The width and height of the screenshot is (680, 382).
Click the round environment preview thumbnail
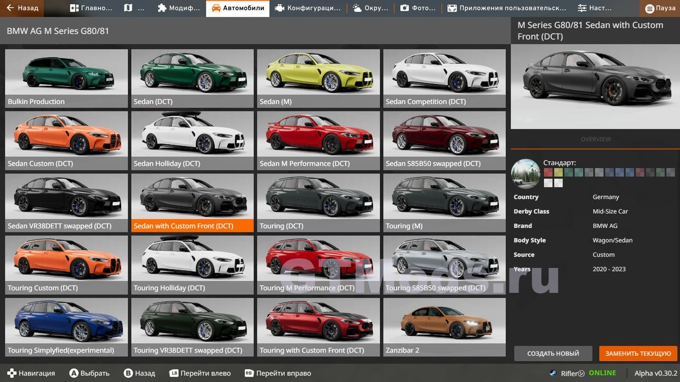click(525, 173)
